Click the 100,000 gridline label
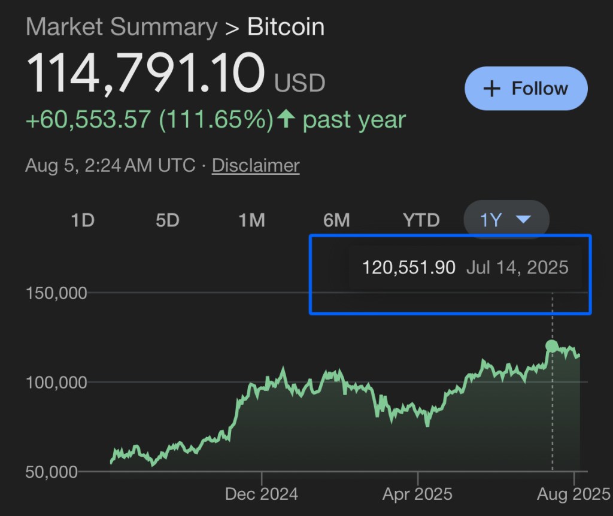Viewport: 613px width, 516px height. click(x=56, y=382)
